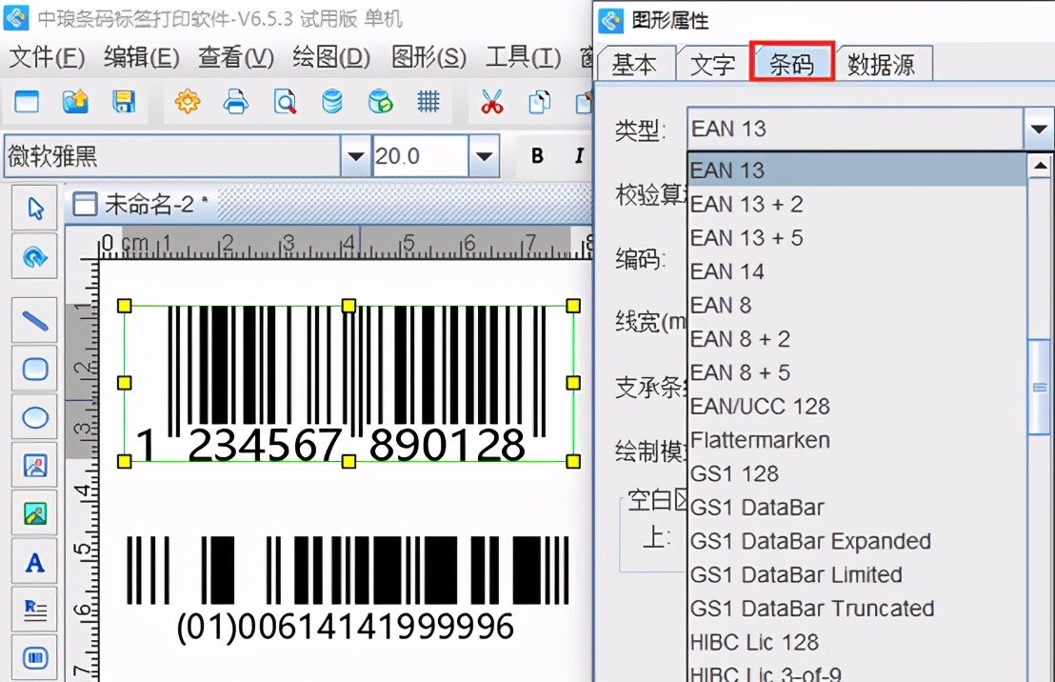Click the scissors cut icon
Image resolution: width=1055 pixels, height=682 pixels.
pos(491,102)
